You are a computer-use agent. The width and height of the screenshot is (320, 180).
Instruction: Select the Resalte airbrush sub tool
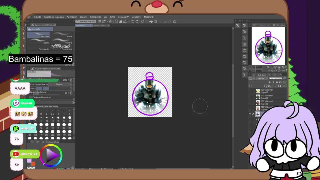pos(38,41)
